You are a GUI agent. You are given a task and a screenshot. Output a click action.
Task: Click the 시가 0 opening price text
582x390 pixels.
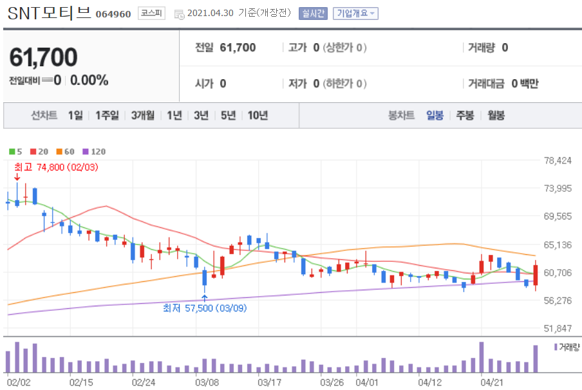211,84
